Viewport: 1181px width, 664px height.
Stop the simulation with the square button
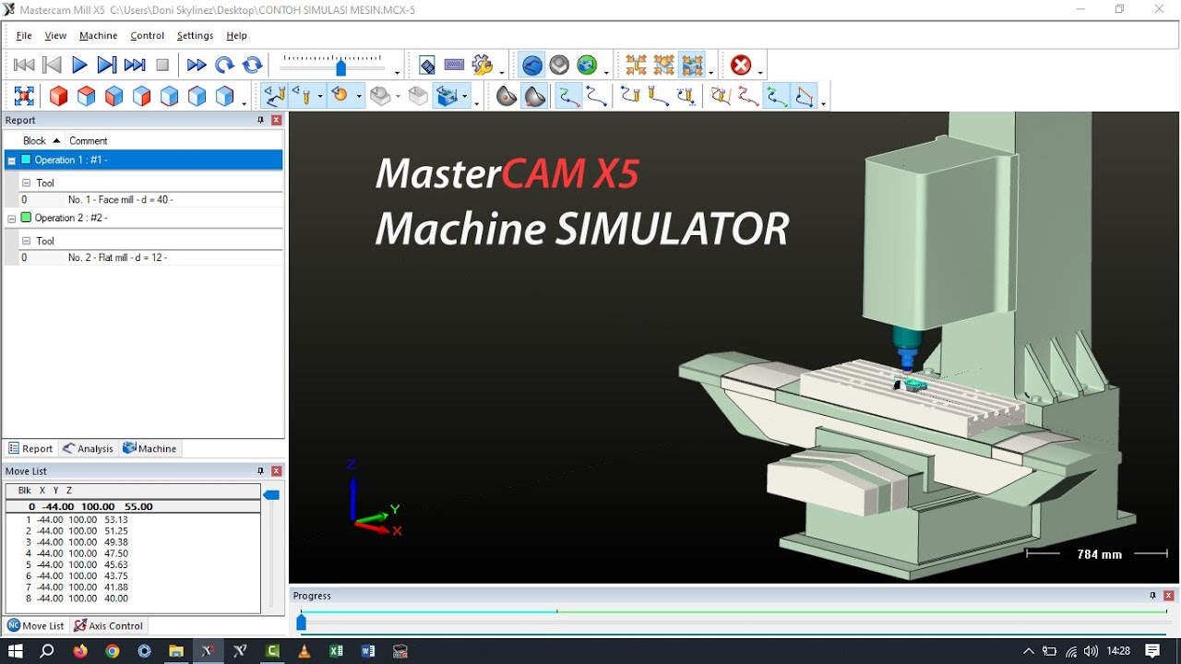coord(162,65)
